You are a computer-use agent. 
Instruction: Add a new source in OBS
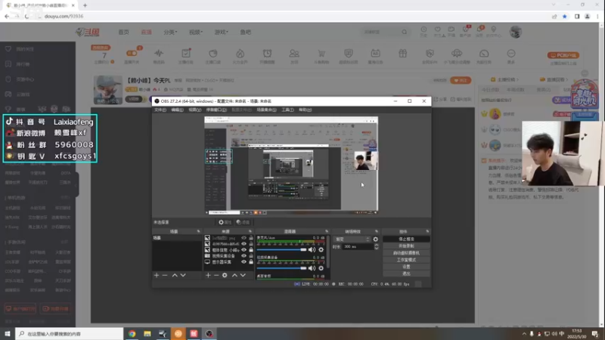click(x=208, y=275)
